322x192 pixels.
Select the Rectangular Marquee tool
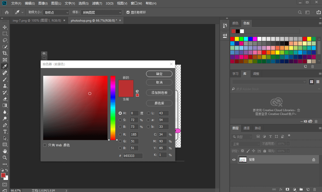point(5,34)
